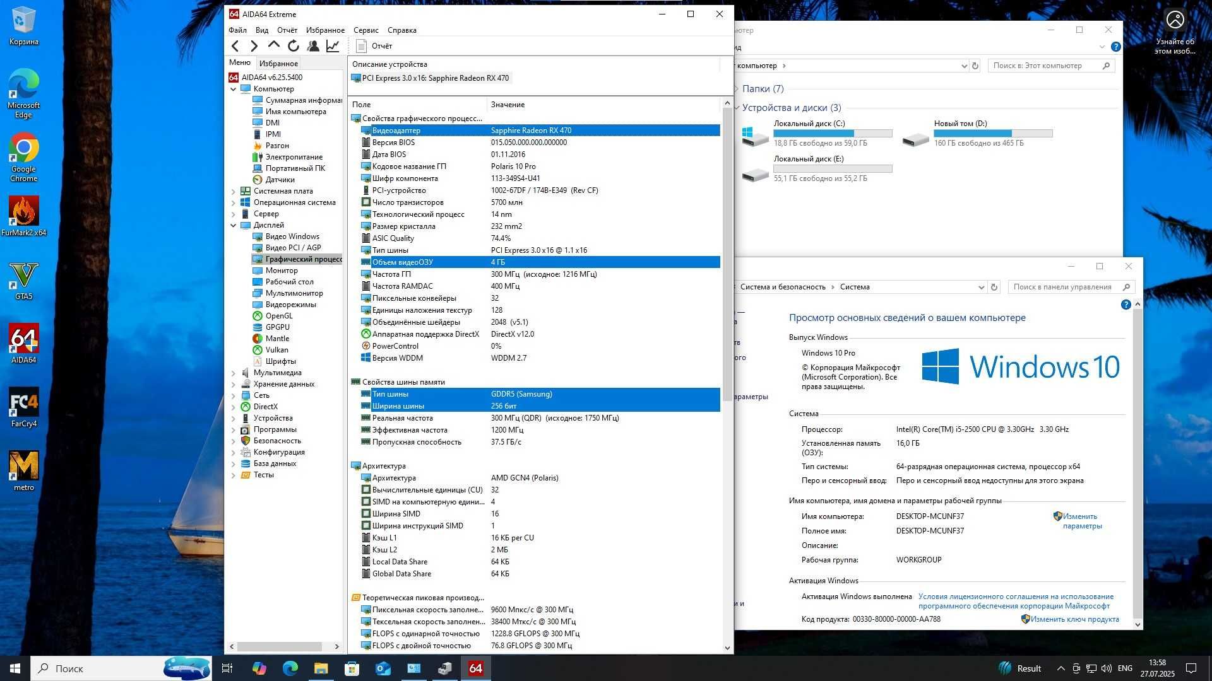The image size is (1212, 681).
Task: Click the File Explorer taskbar icon
Action: tap(321, 668)
